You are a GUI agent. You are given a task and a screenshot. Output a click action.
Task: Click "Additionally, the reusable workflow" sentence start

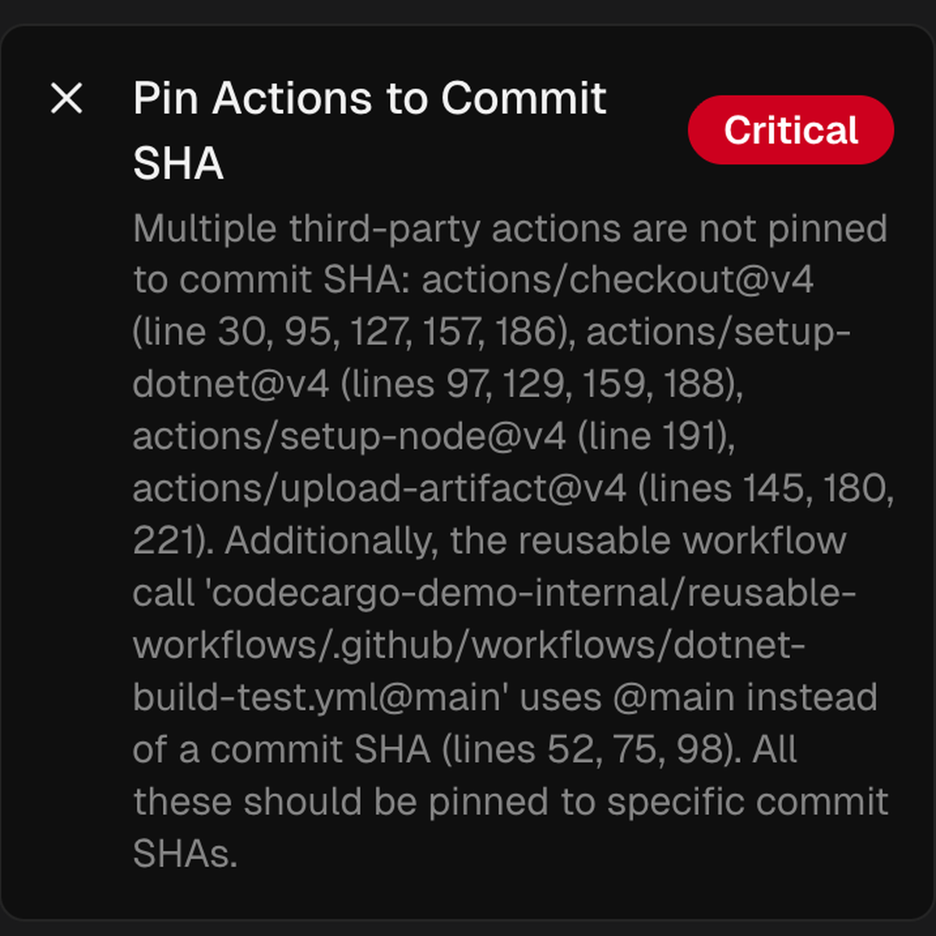click(x=535, y=541)
